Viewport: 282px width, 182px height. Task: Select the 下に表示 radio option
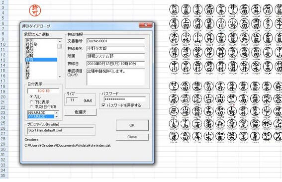point(31,102)
